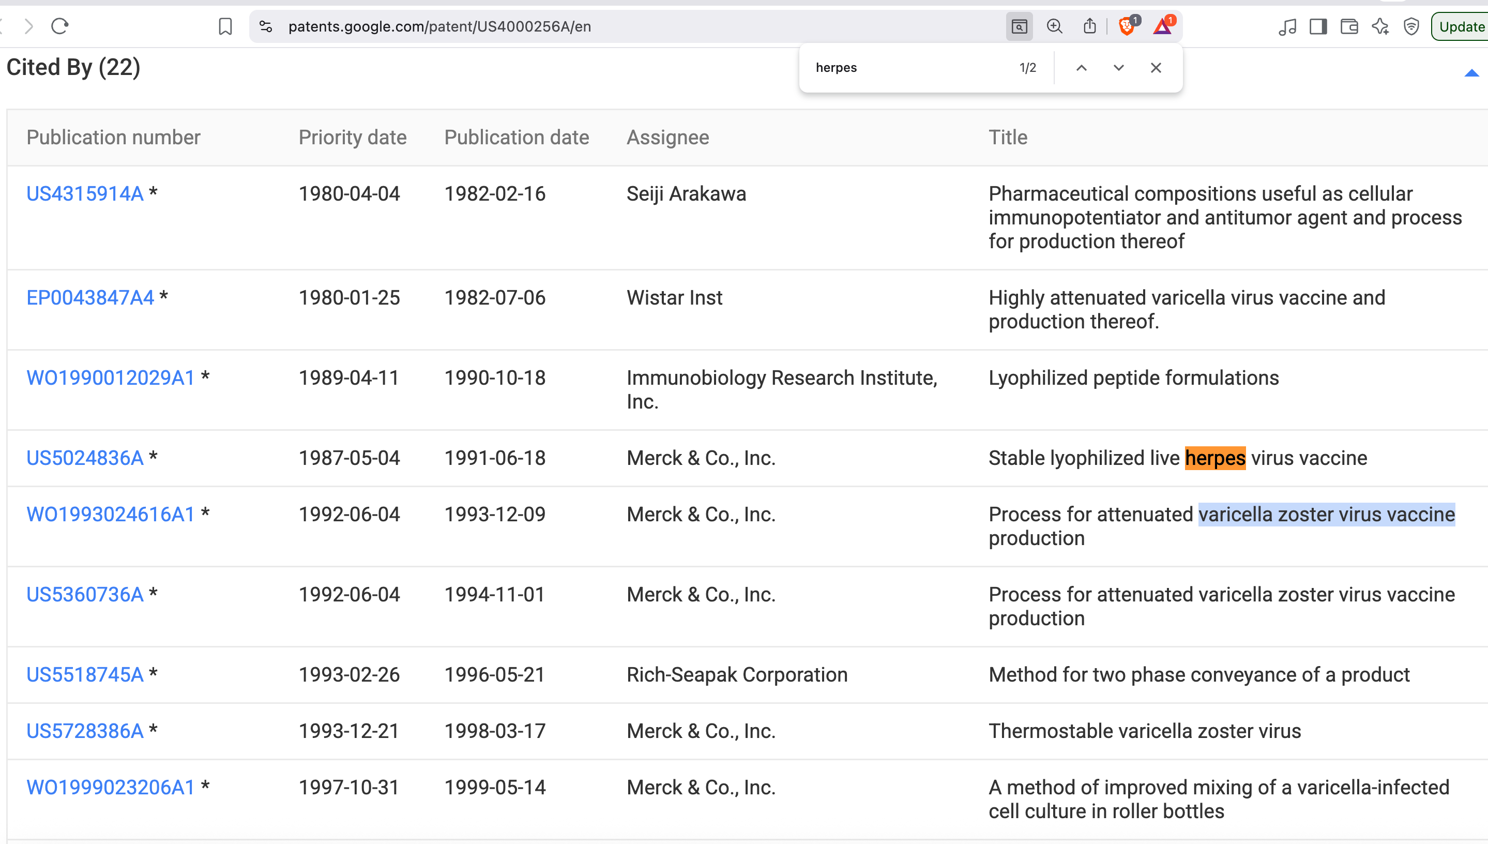Viewport: 1488px width, 844px height.
Task: Click the zoom magnifier icon
Action: pos(1054,26)
